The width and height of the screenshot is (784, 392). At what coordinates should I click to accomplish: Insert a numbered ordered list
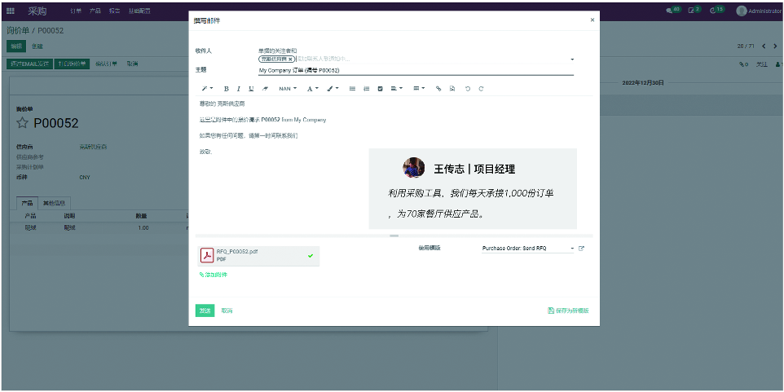(367, 88)
